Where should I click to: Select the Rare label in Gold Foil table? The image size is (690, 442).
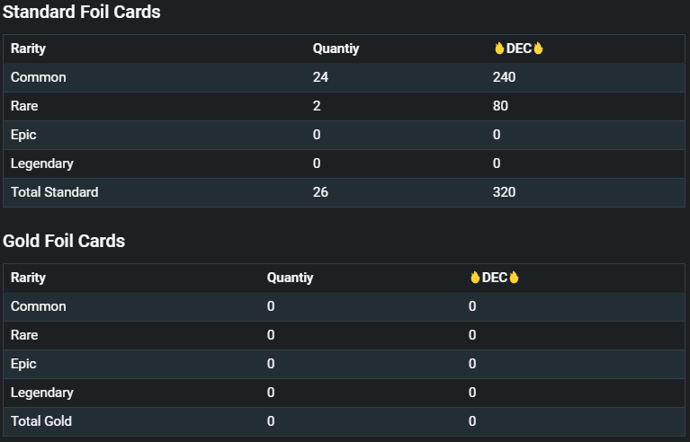pos(24,335)
